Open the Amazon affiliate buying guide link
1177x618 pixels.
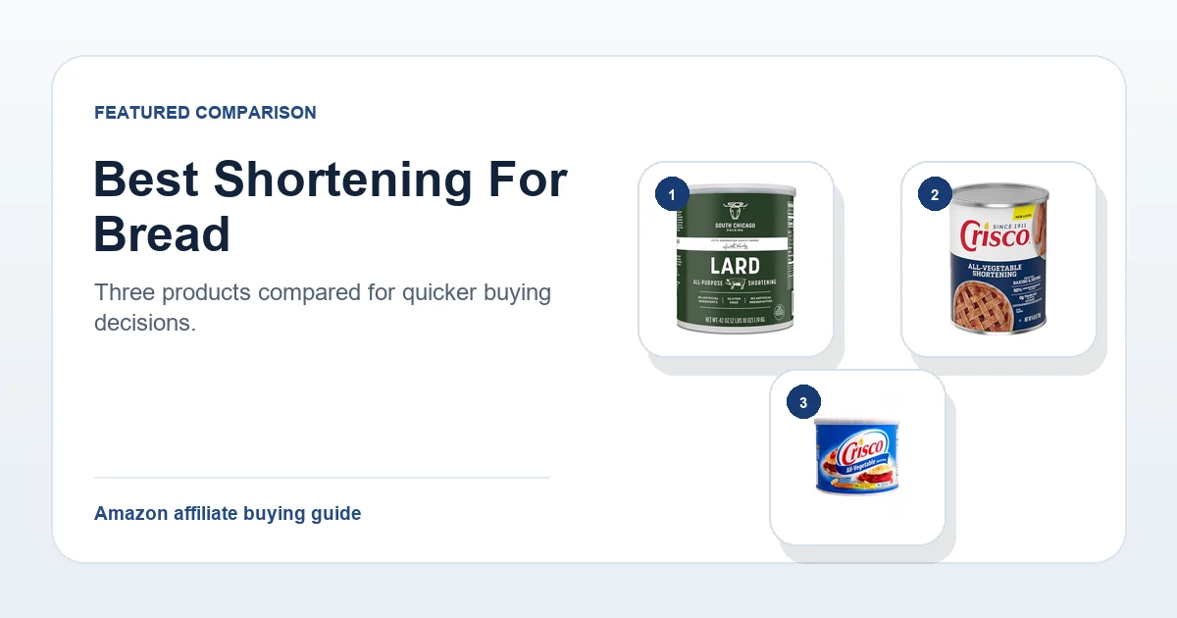(x=228, y=513)
